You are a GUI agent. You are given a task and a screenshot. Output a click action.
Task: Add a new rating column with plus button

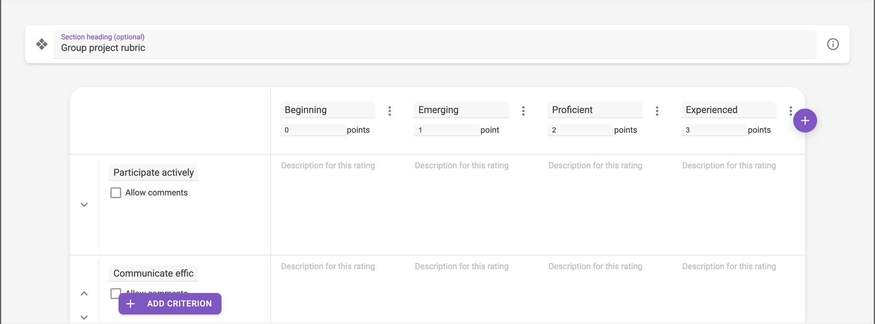pos(805,120)
